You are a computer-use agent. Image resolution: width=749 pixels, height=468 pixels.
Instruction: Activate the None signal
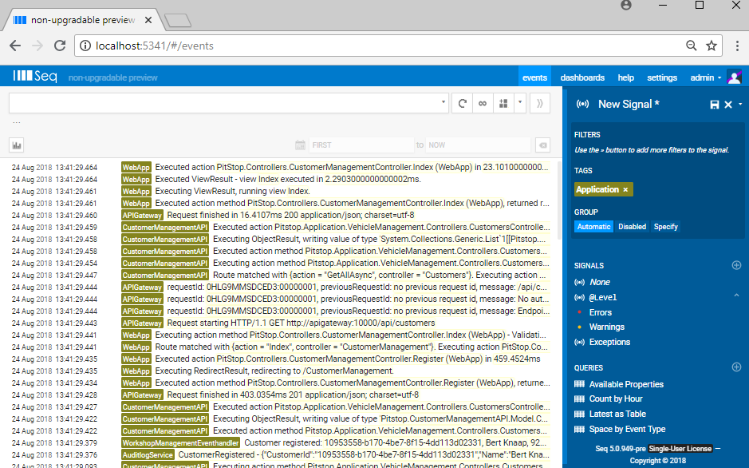tap(600, 282)
